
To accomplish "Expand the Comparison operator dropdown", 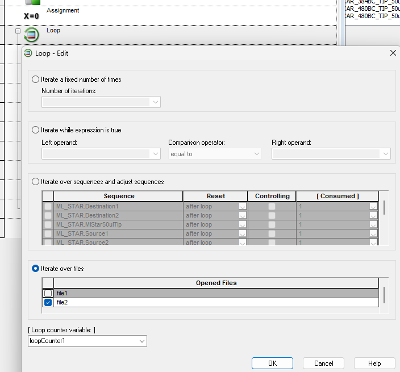I will tap(256, 154).
